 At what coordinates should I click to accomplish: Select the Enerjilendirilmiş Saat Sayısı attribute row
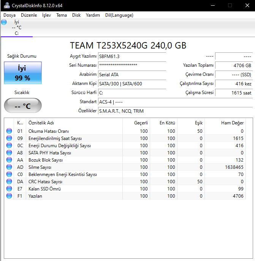pos(125,138)
